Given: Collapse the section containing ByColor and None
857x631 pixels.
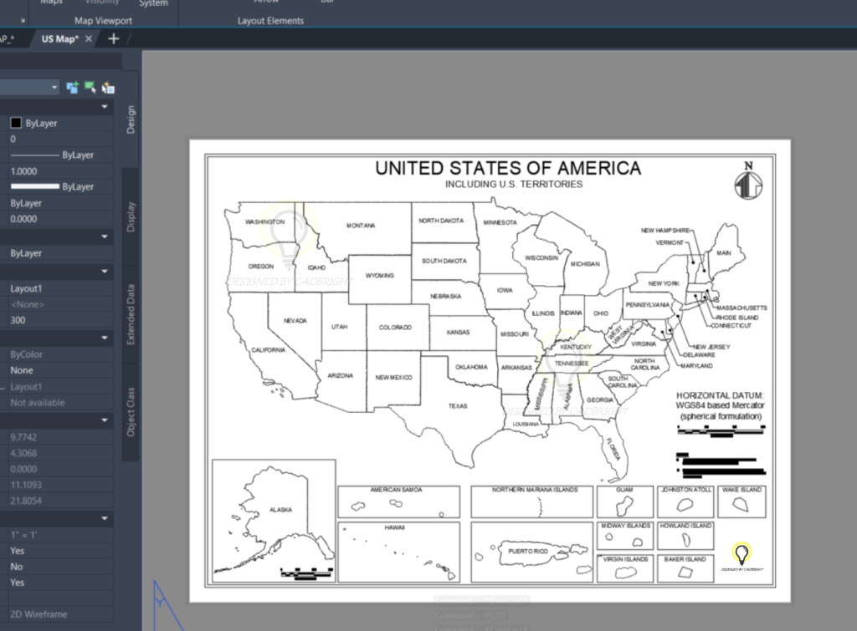Looking at the screenshot, I should (x=105, y=338).
